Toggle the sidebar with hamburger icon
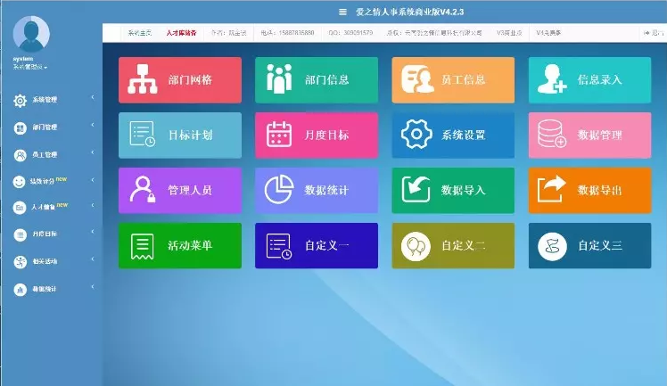Screen dimensions: 667x386 [342, 12]
